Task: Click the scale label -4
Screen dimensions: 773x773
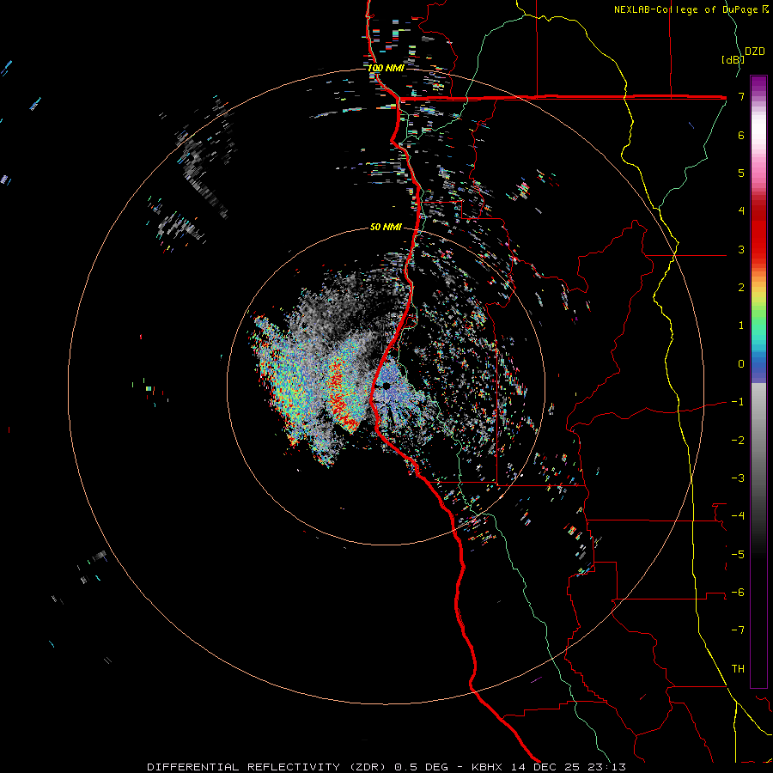Action: click(x=738, y=515)
